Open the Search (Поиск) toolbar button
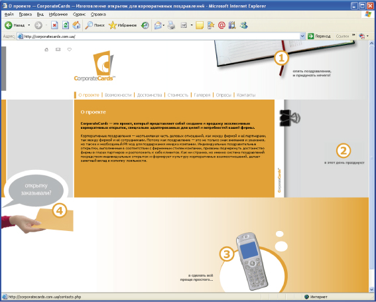 point(95,25)
